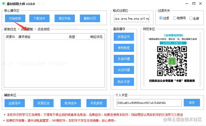The width and height of the screenshot is (206, 126).
Task: Click the 扫码关注公众号回复 caption text
Action: click(172, 81)
